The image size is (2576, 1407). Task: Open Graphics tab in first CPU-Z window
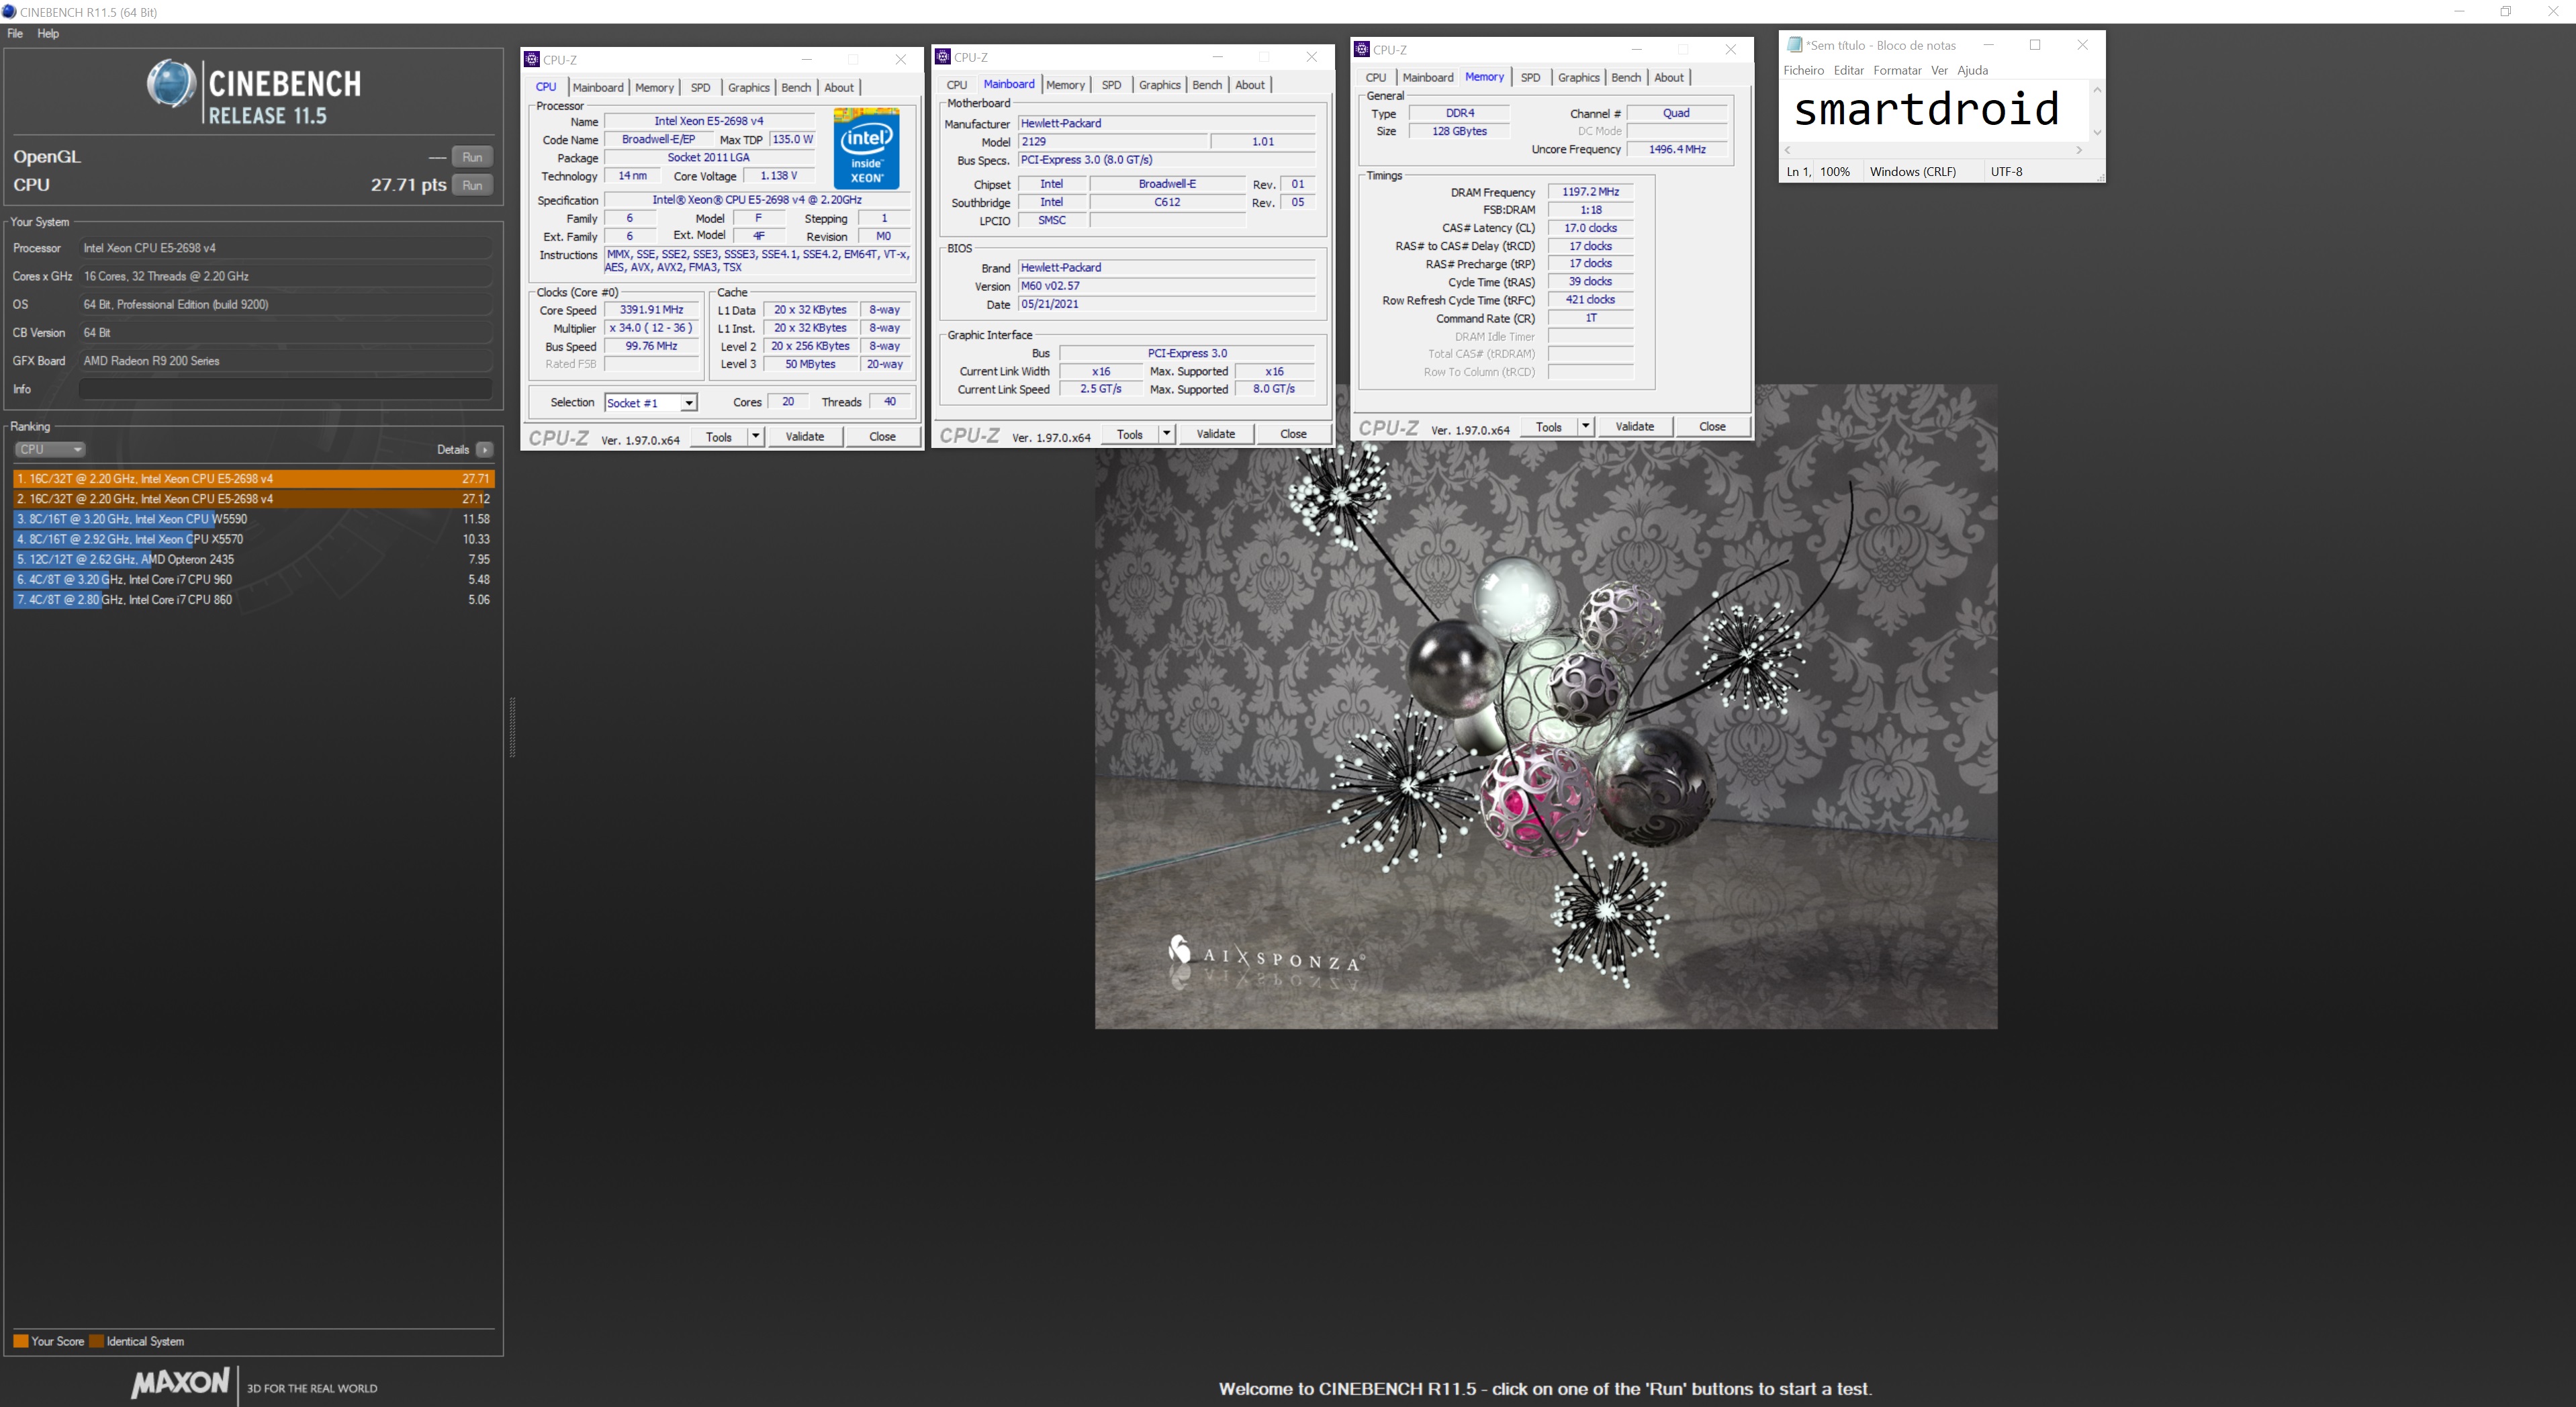pyautogui.click(x=748, y=88)
